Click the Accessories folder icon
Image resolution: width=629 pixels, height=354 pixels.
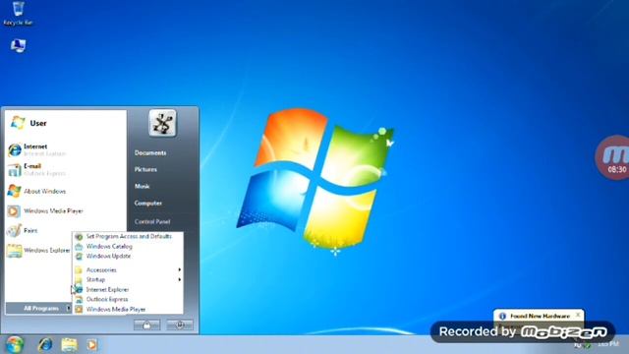click(x=79, y=270)
